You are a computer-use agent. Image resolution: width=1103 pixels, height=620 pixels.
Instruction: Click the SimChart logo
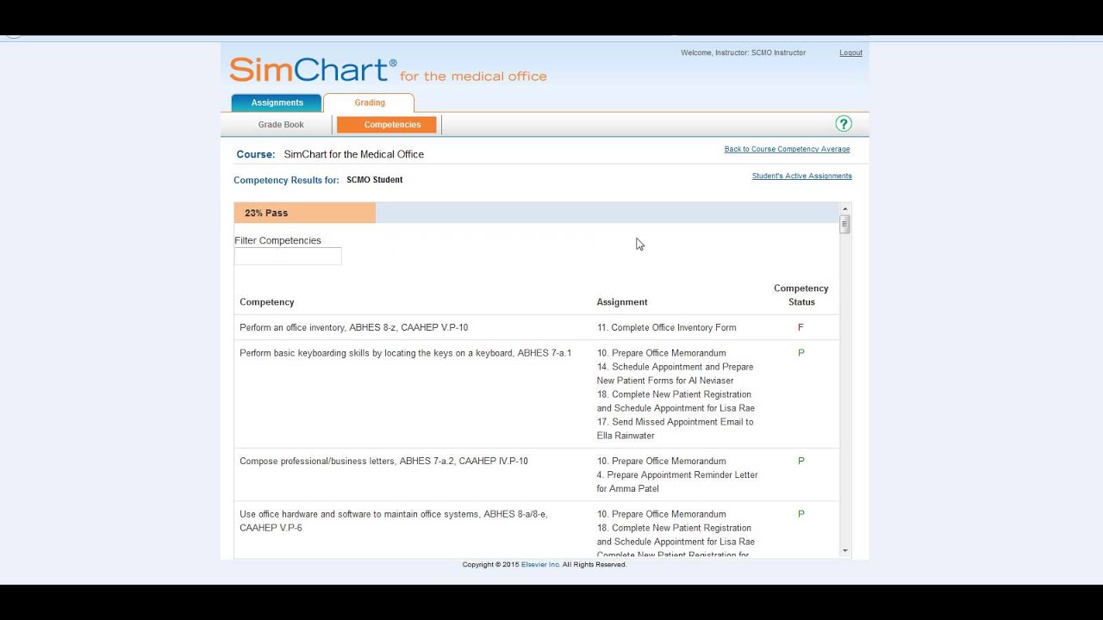pyautogui.click(x=388, y=70)
